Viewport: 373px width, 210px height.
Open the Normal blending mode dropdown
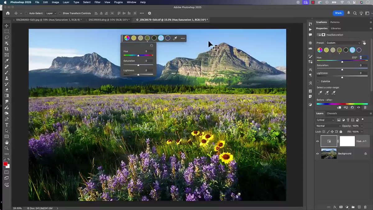pos(329,126)
